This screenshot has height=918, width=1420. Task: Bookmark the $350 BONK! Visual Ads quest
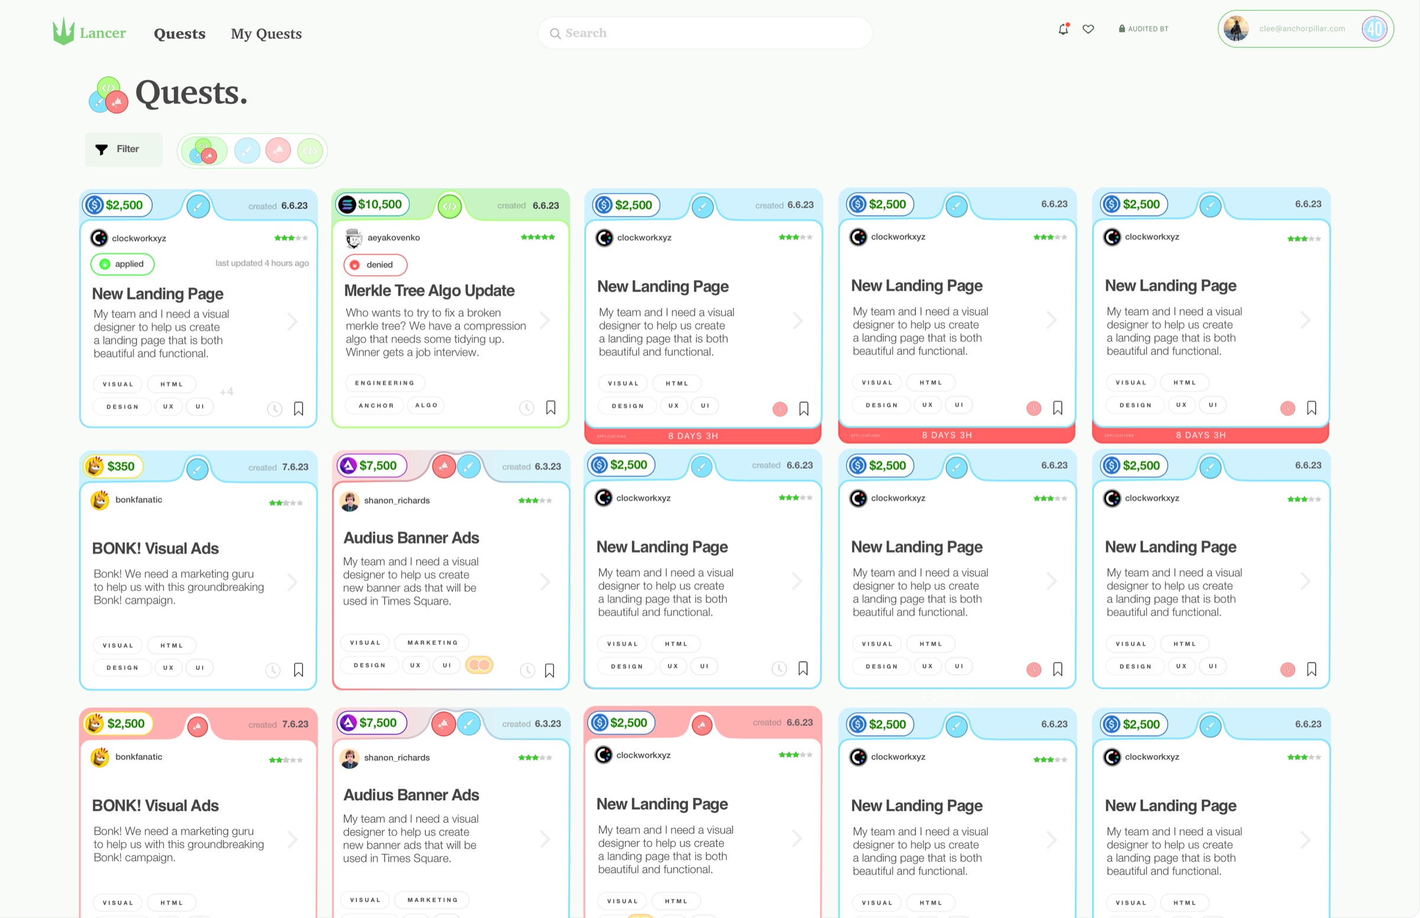tap(299, 670)
